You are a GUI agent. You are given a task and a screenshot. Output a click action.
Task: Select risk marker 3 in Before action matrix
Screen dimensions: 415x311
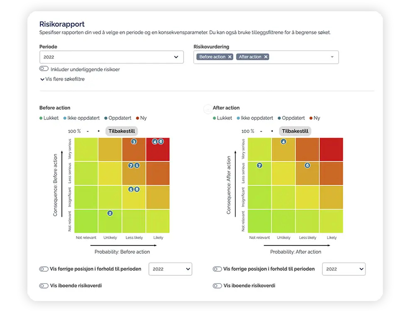pyautogui.click(x=134, y=142)
